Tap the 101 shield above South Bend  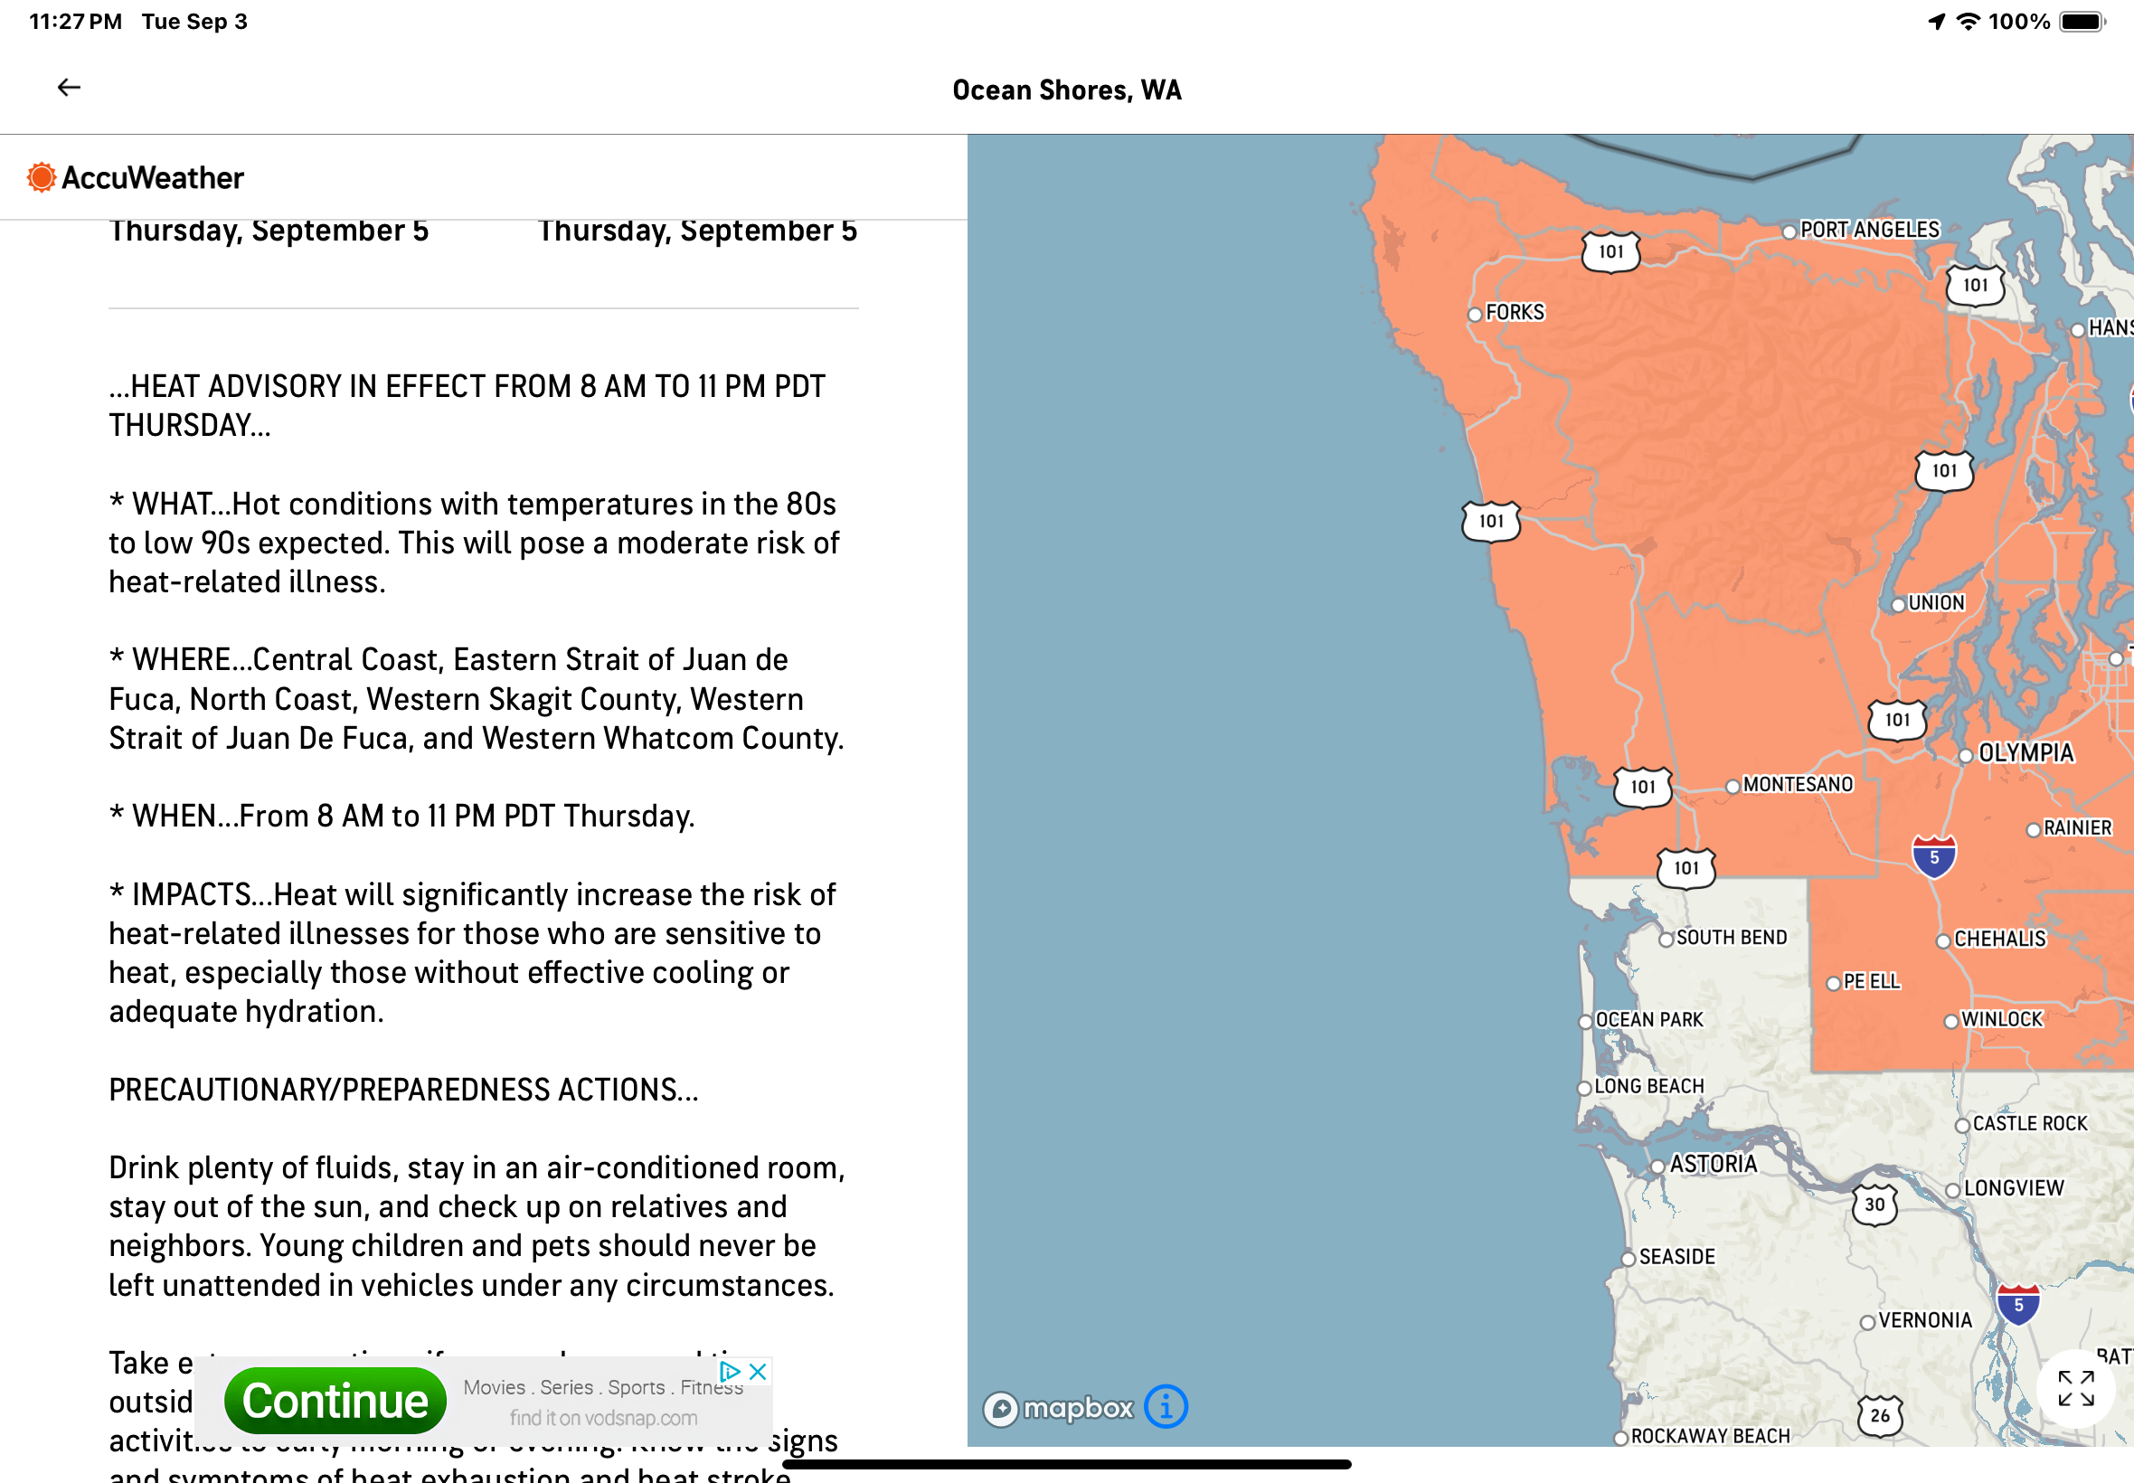point(1686,869)
